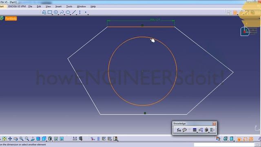Open the view mode flyout arrow
The height and width of the screenshot is (147, 261).
53,141
